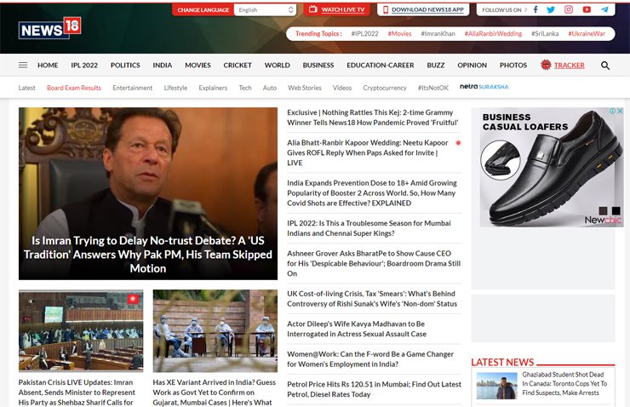Select the Videos tab
The width and height of the screenshot is (630, 407).
(x=342, y=88)
